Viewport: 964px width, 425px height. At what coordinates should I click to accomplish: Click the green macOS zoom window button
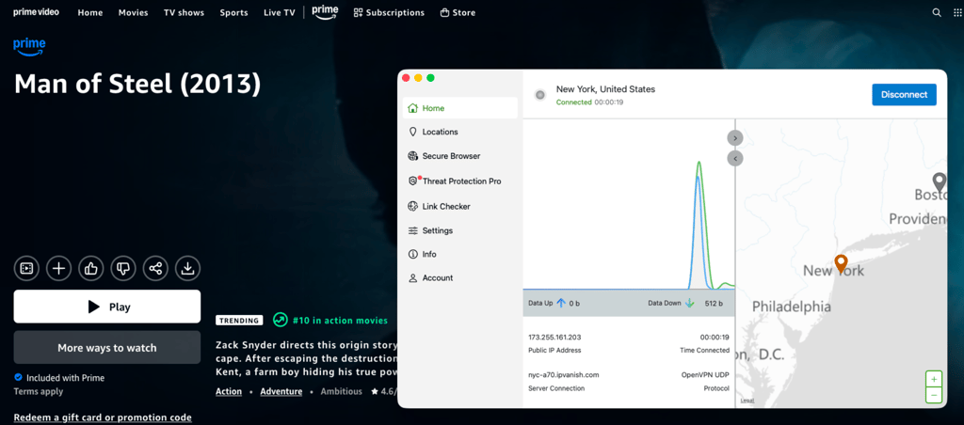430,78
